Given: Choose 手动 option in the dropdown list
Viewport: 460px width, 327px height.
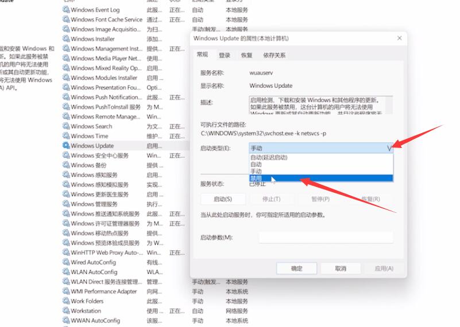Looking at the screenshot, I should pos(321,171).
